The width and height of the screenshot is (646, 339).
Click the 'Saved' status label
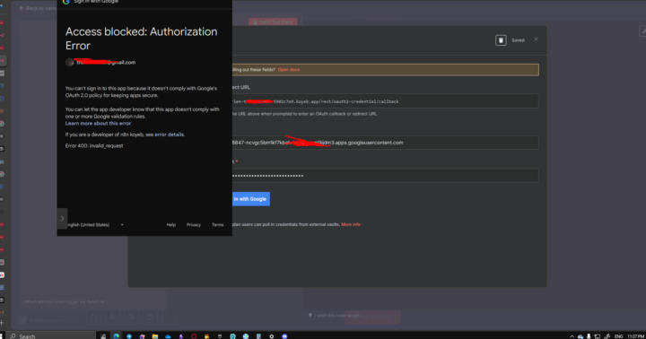point(518,40)
